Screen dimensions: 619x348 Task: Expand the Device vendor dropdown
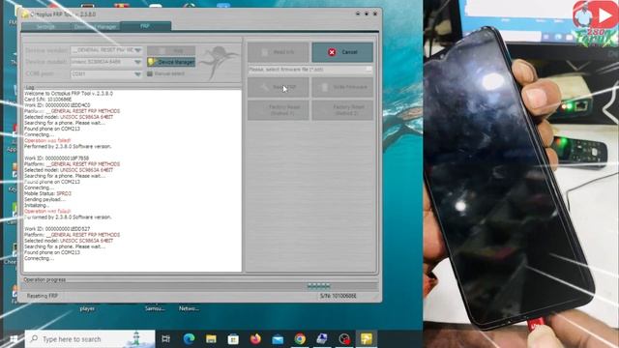point(137,50)
